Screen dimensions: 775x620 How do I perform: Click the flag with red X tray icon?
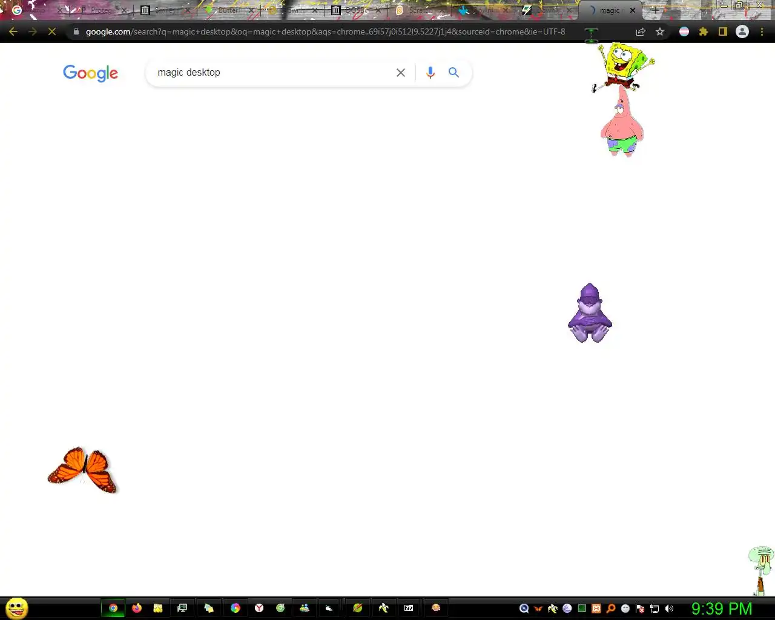tap(640, 608)
